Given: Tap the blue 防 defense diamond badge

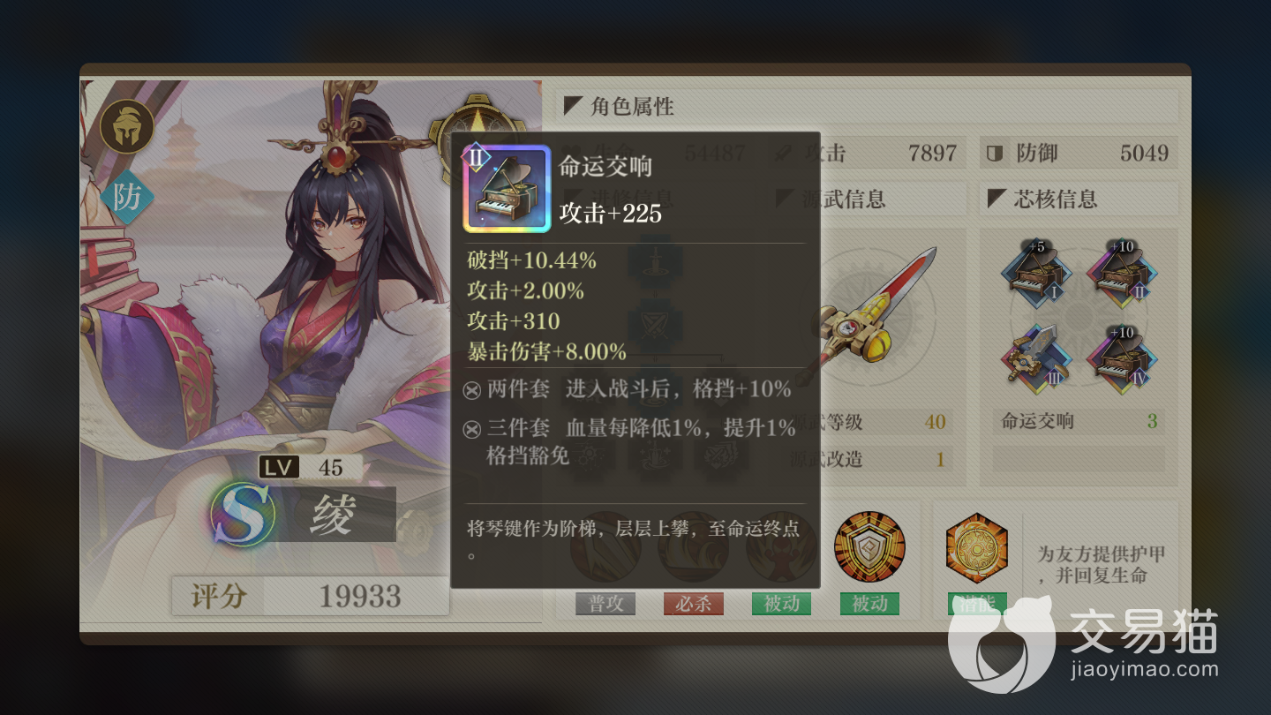Looking at the screenshot, I should [x=127, y=197].
